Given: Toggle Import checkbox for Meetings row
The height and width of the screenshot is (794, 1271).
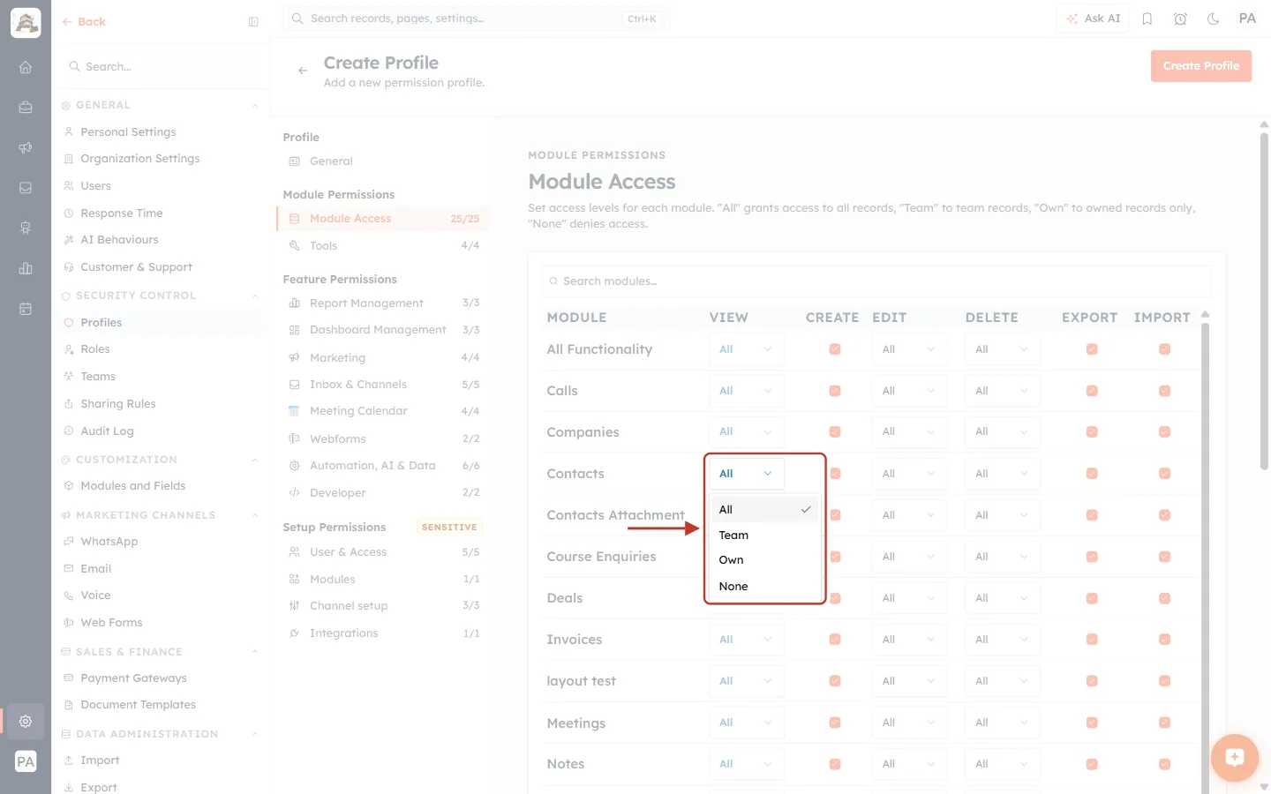Looking at the screenshot, I should click(x=1164, y=723).
